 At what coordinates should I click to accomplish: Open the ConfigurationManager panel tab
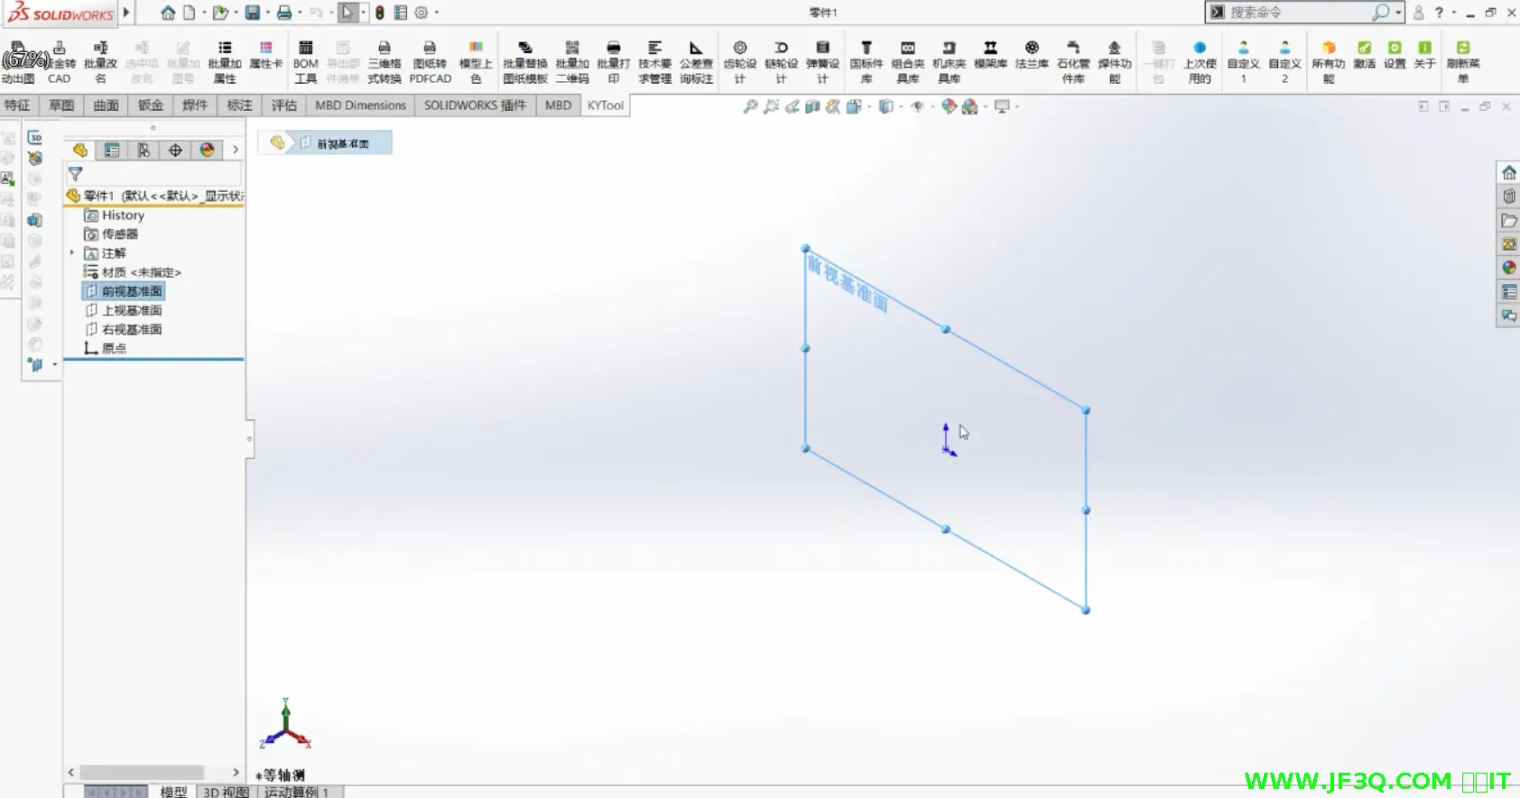144,150
